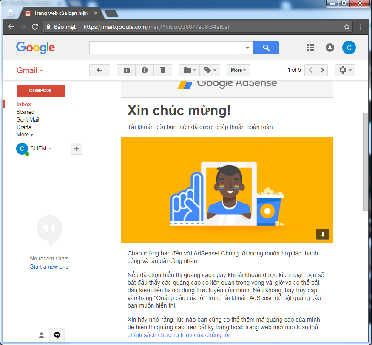Click the AdSense illustration image
Image resolution: width=372 pixels, height=345 pixels.
tap(227, 190)
